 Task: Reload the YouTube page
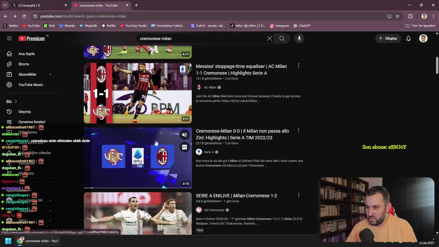(x=24, y=16)
